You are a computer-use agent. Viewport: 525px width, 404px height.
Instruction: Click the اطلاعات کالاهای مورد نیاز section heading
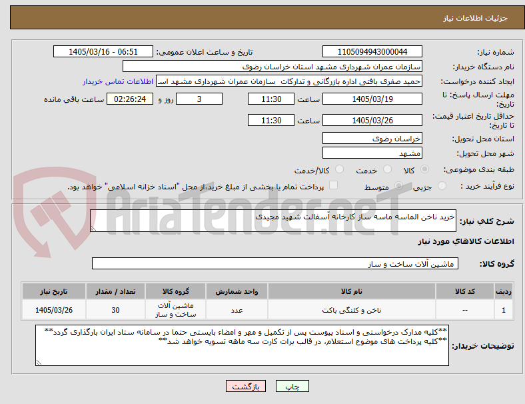click(466, 241)
